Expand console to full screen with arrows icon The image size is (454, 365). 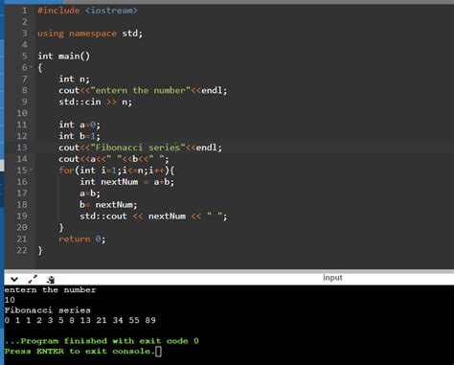tap(33, 279)
